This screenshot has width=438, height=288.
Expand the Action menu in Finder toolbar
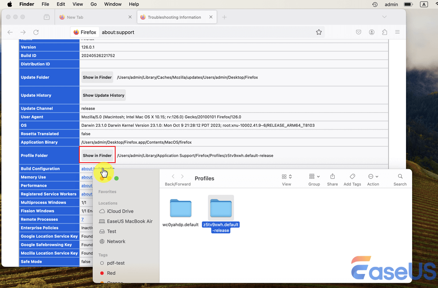click(x=373, y=177)
